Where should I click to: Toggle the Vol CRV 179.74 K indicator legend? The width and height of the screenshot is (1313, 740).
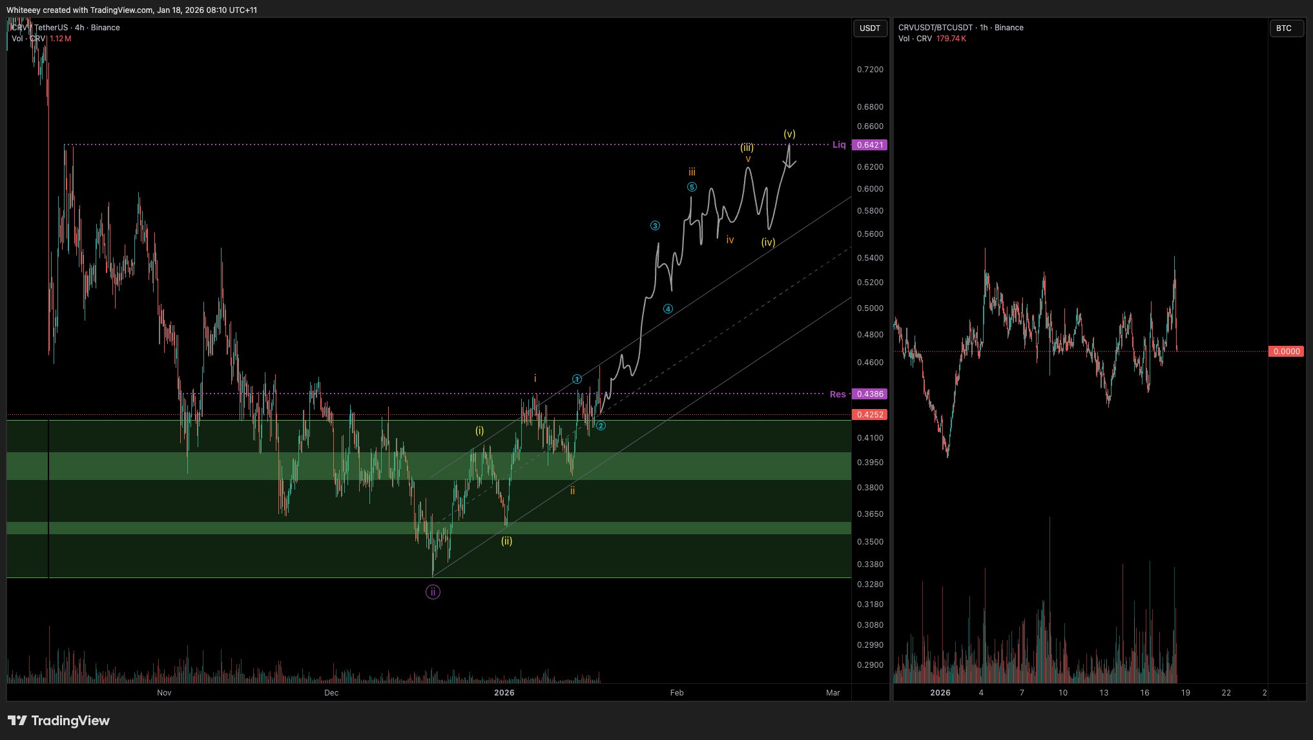pos(932,39)
